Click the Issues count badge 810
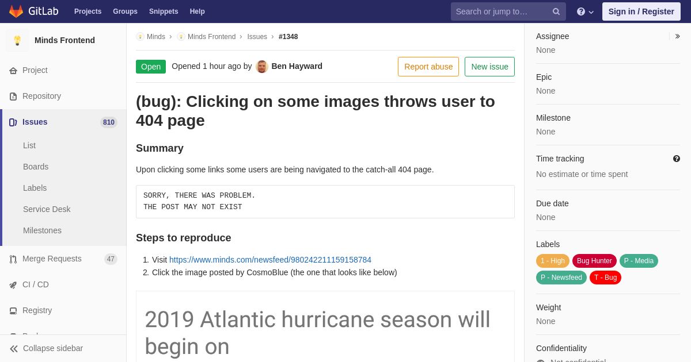The width and height of the screenshot is (691, 362). pyautogui.click(x=109, y=122)
